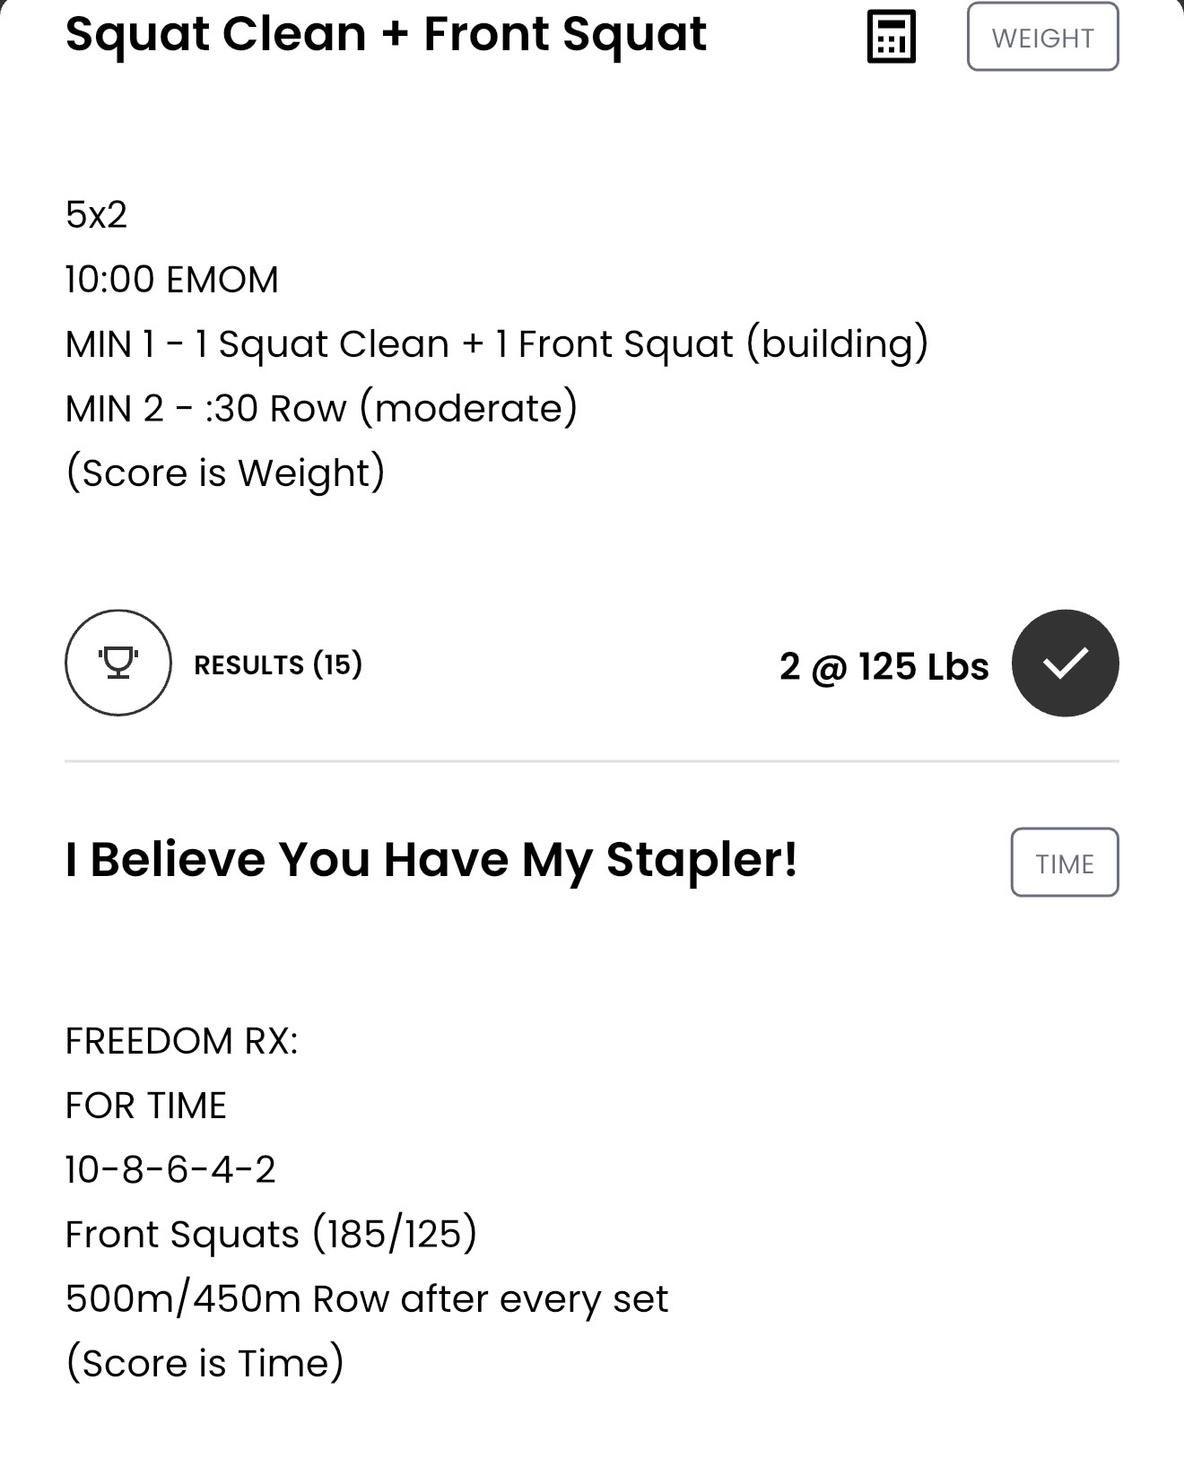Viewport: 1184px width, 1484px height.
Task: Select the MIN 2 :30 Row line
Action: pos(322,410)
